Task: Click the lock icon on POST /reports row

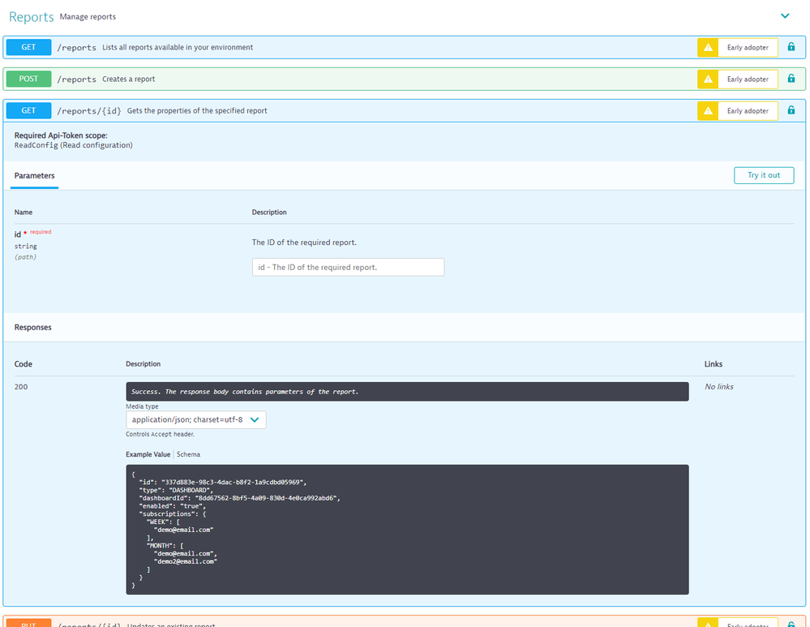Action: click(791, 79)
